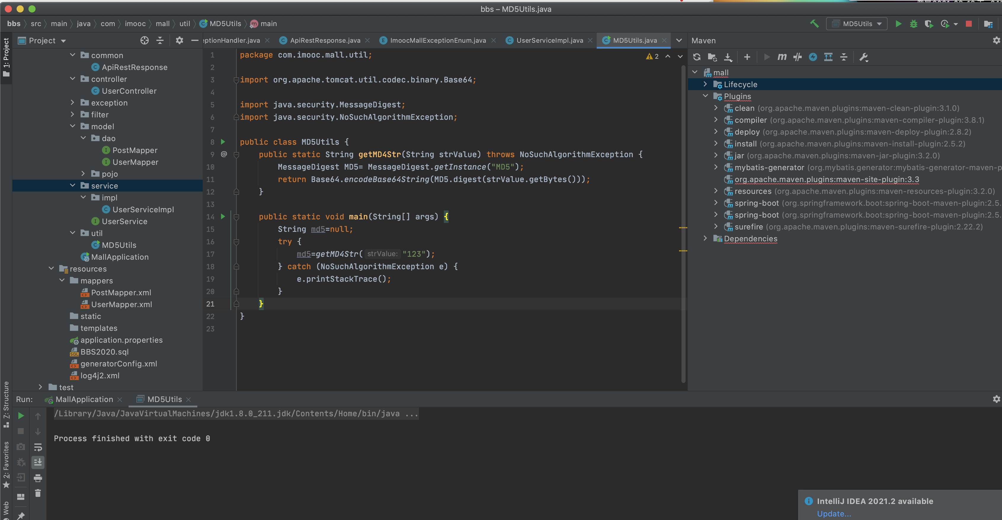Toggle soft-wrap in Run console
The height and width of the screenshot is (520, 1002).
point(38,447)
